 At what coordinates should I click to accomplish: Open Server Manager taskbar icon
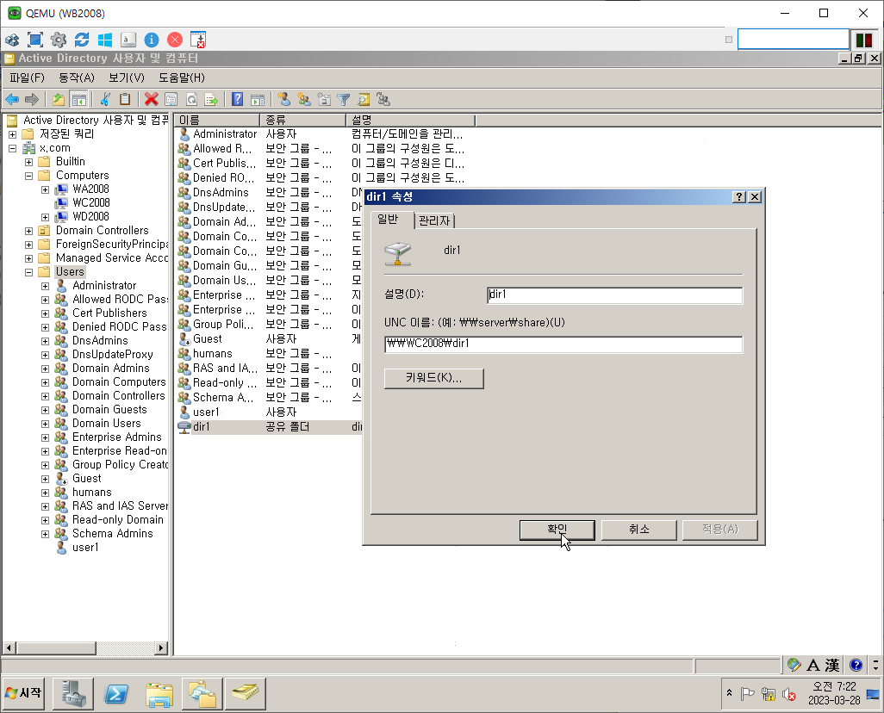click(x=73, y=694)
